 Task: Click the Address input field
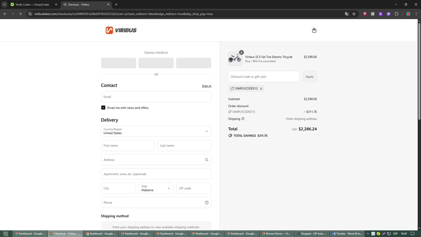(x=156, y=160)
